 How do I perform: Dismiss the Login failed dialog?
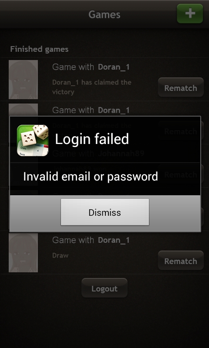(x=105, y=212)
